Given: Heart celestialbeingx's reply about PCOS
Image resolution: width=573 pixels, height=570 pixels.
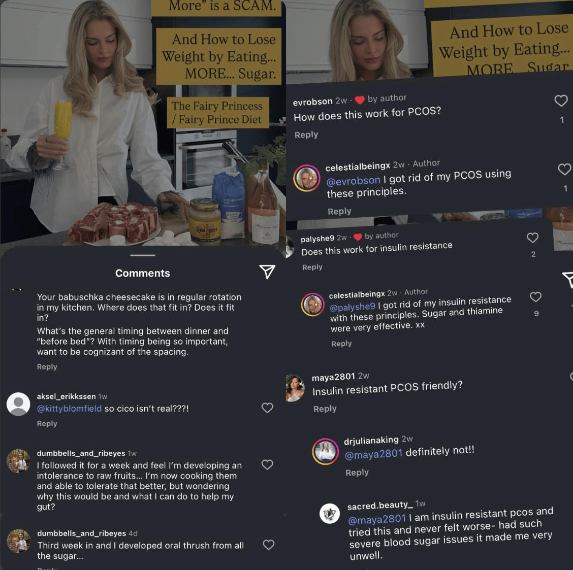Looking at the screenshot, I should coord(565,169).
